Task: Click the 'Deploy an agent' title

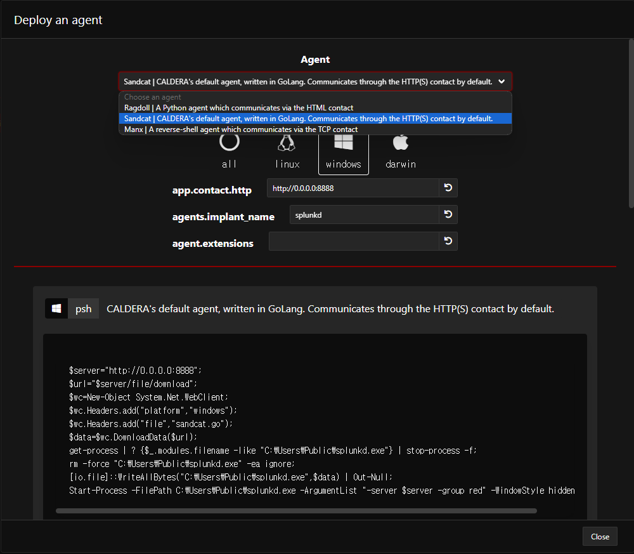Action: point(58,20)
